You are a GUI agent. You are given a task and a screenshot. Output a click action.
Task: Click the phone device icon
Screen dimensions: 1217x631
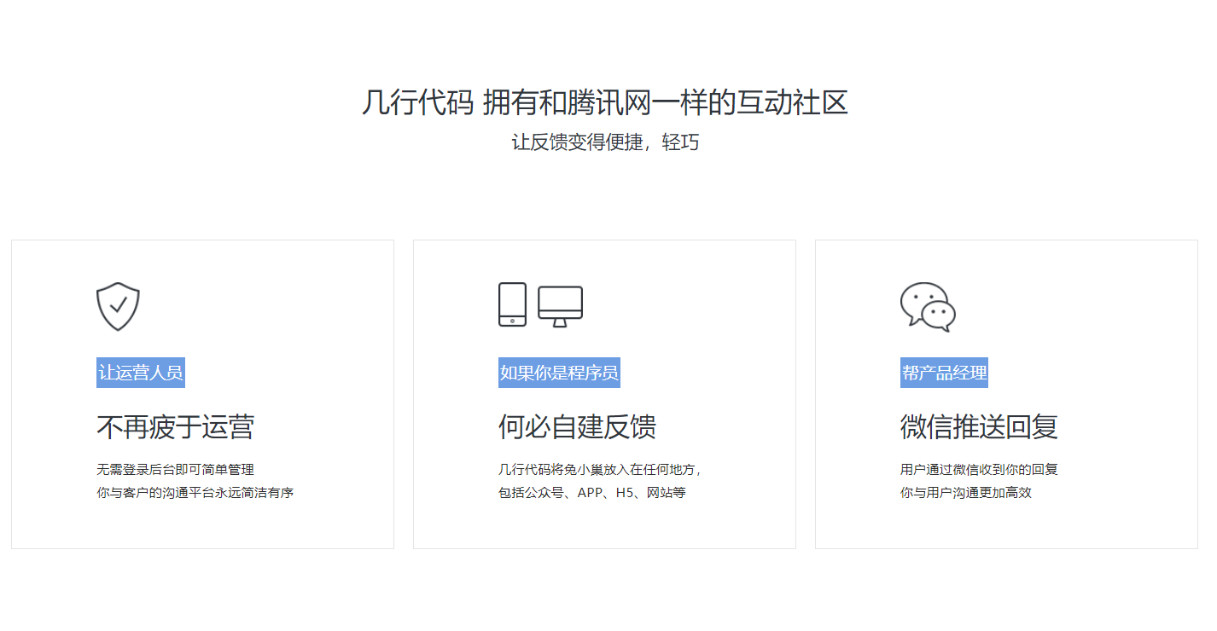point(512,304)
